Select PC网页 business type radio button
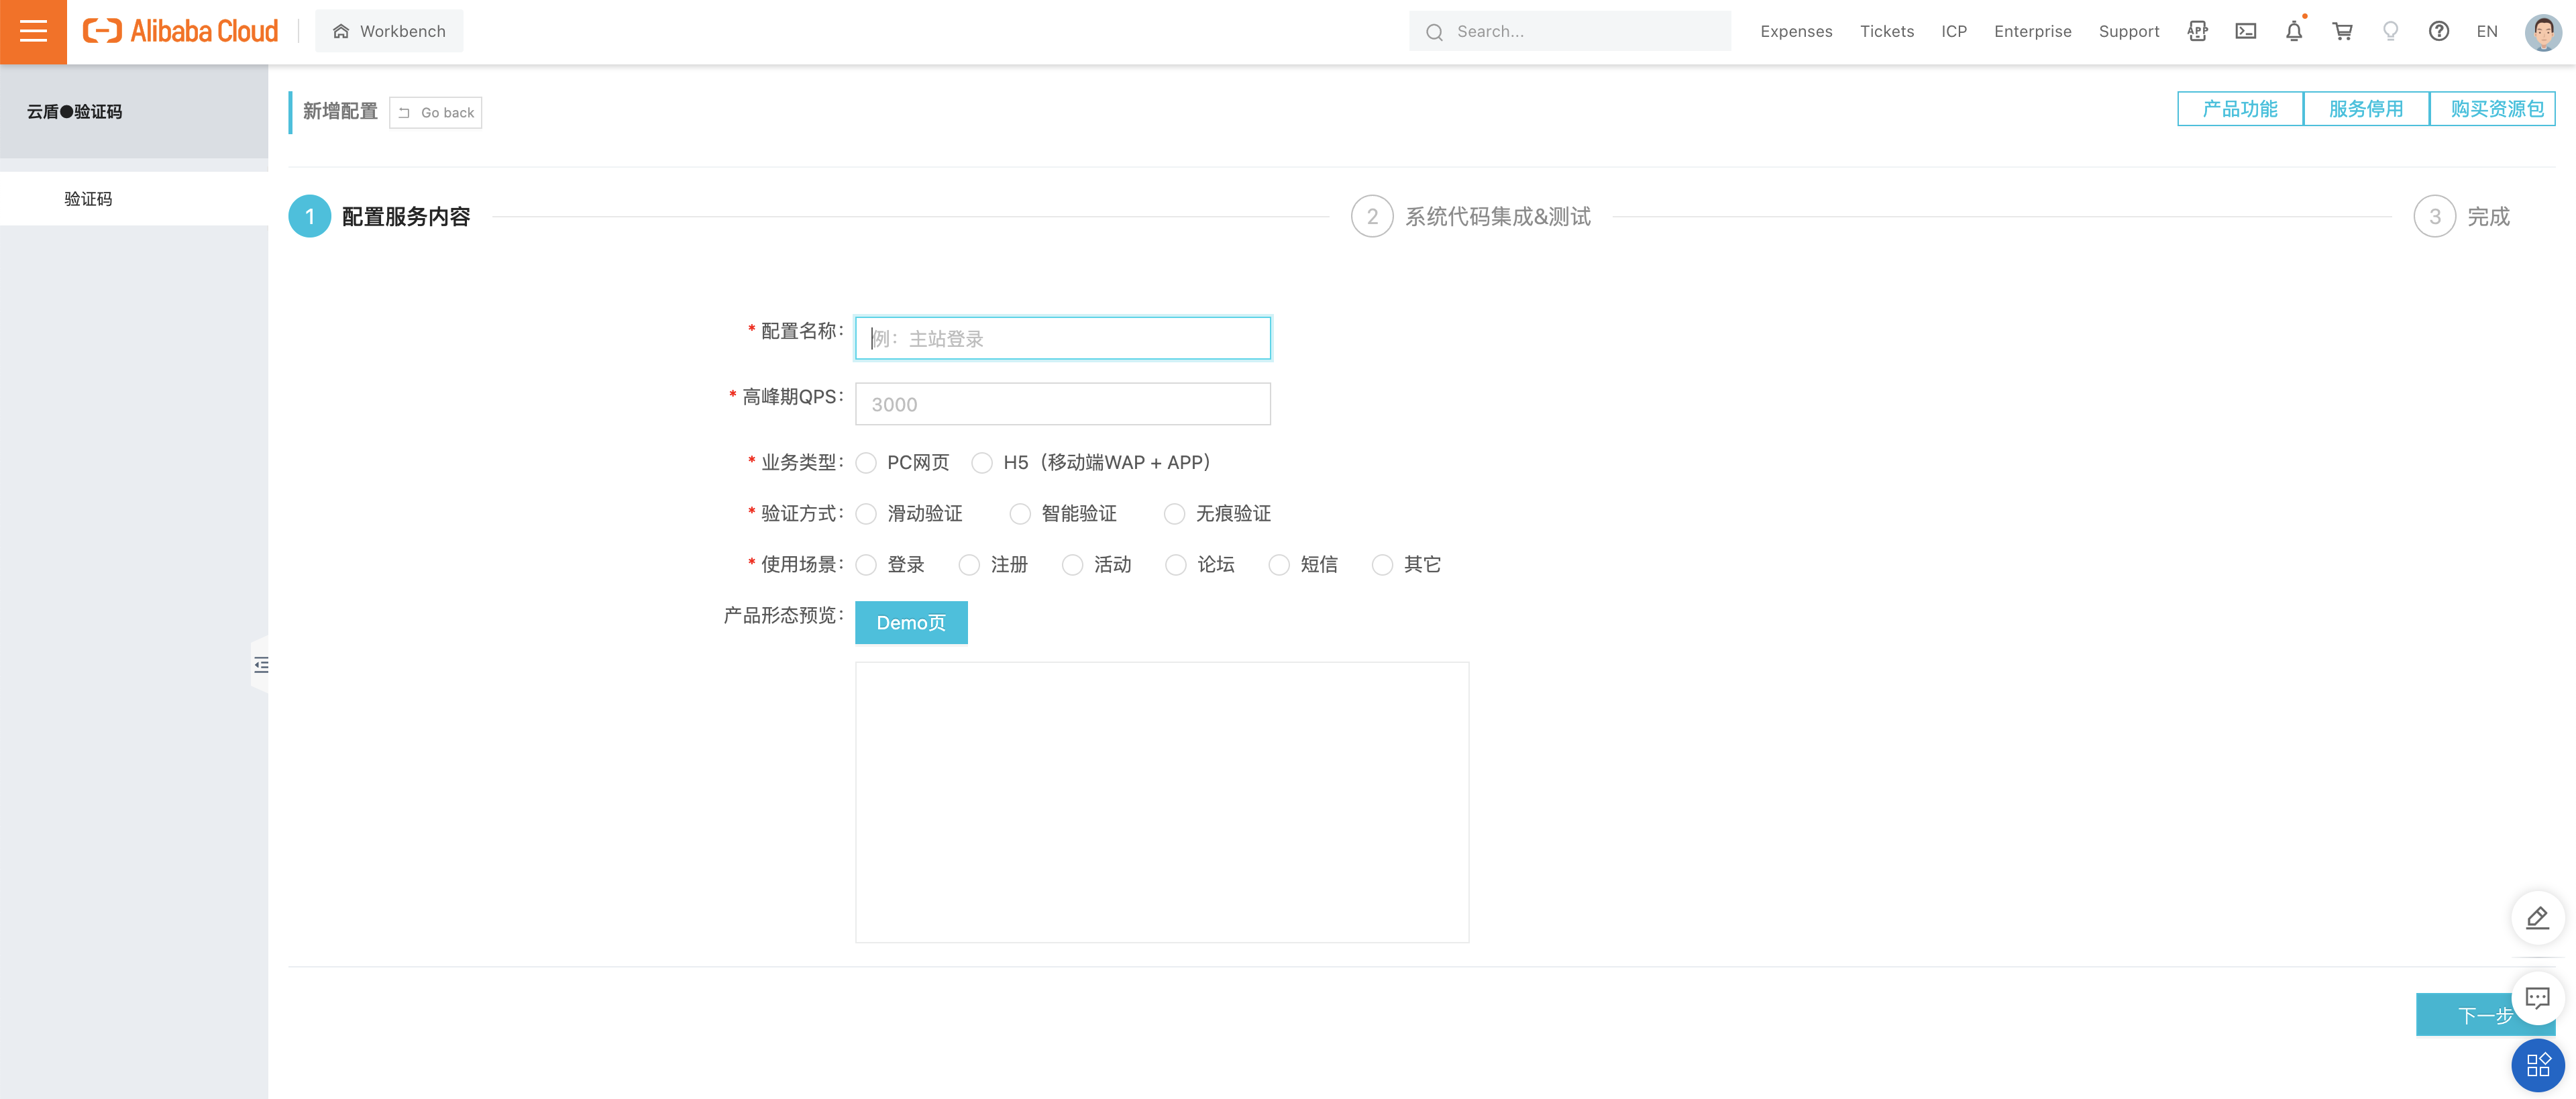Screen dimensions: 2576x1099 click(866, 462)
